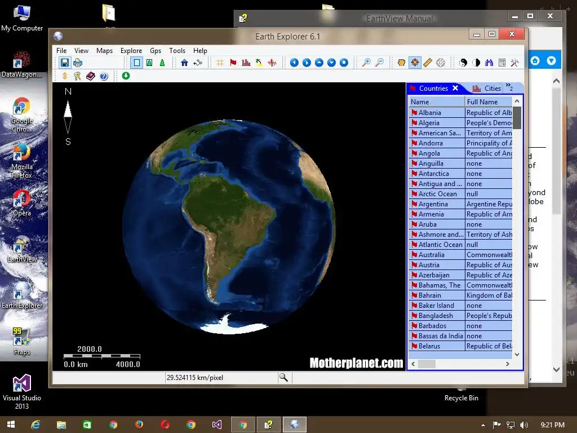The image size is (577, 433).
Task: Select Australia in the countries list
Action: coord(460,255)
